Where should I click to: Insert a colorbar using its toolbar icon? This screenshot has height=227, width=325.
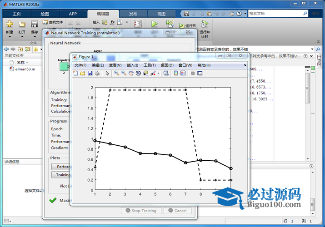tap(176, 73)
